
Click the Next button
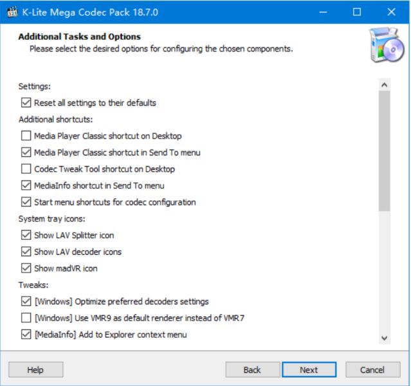point(309,370)
